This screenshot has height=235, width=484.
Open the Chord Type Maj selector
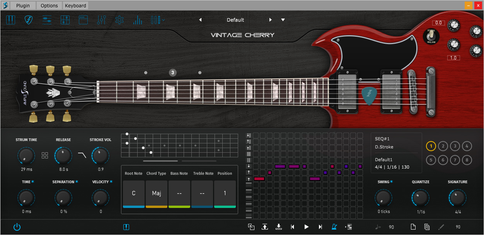(x=157, y=193)
